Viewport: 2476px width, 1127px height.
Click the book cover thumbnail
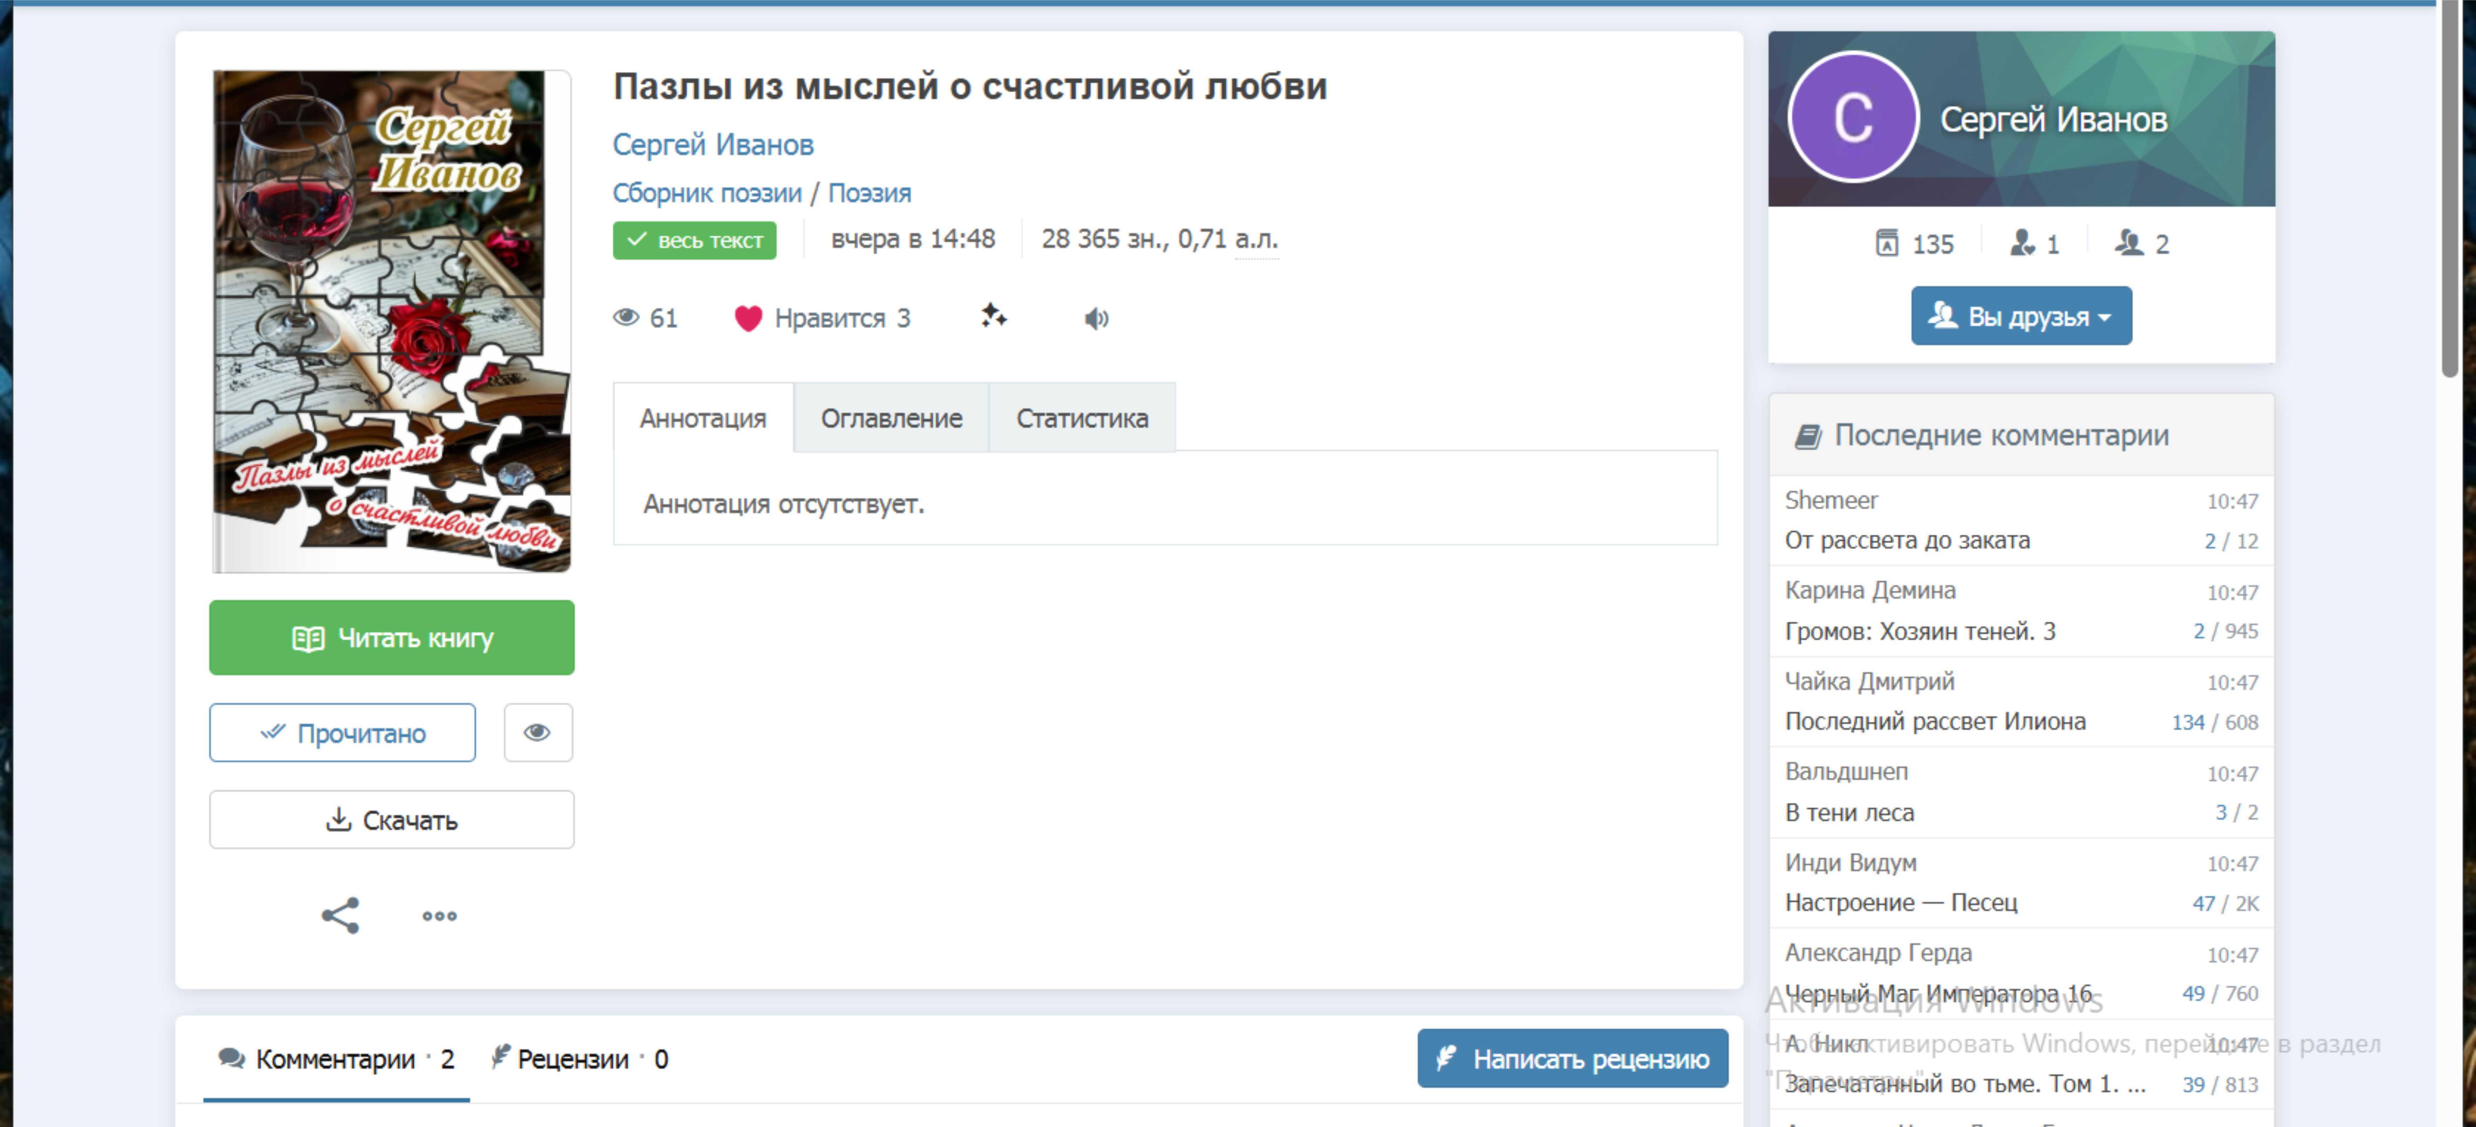click(x=391, y=321)
